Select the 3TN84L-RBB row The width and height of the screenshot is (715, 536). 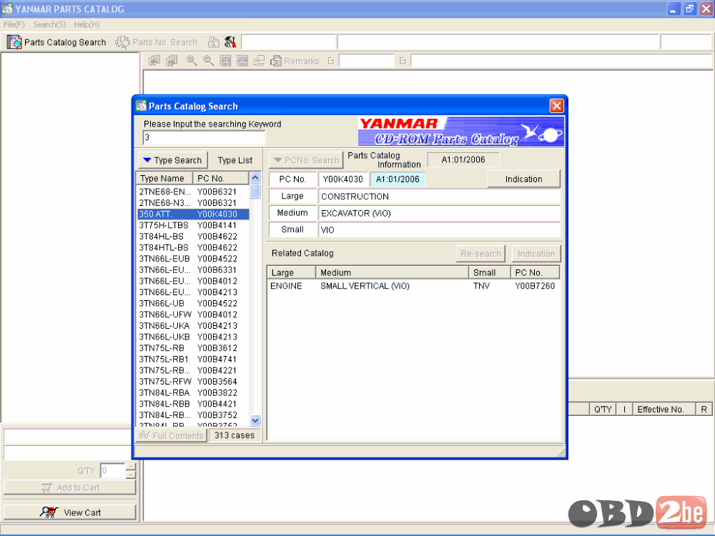click(x=193, y=404)
